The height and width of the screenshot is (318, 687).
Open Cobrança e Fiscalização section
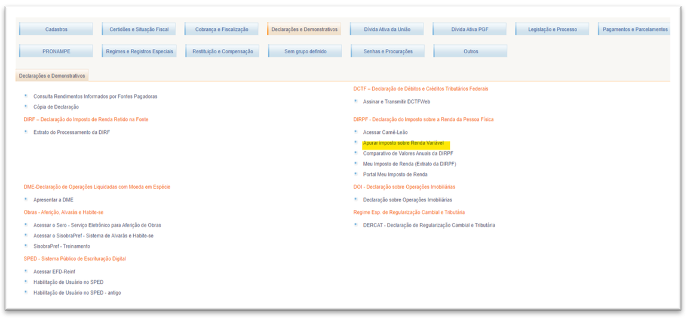pos(222,29)
